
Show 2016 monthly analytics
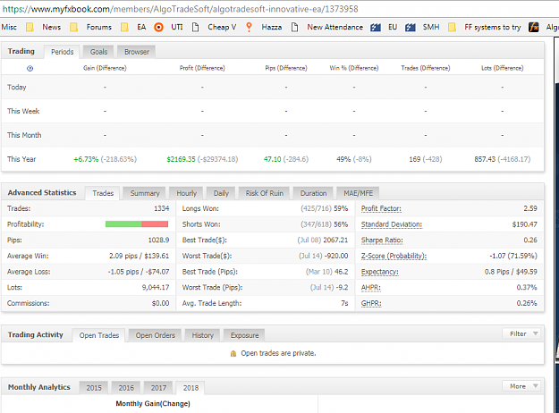(126, 388)
